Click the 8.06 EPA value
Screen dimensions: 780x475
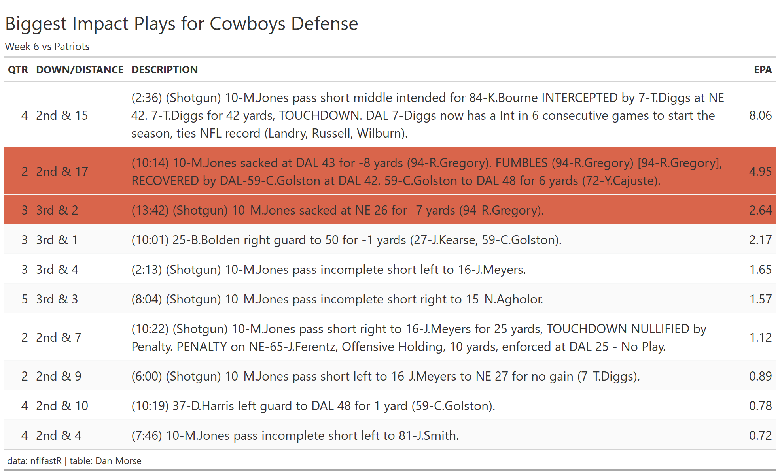pos(760,115)
